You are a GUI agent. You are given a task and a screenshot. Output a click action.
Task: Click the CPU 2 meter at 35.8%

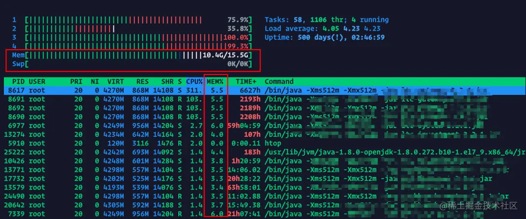coord(132,29)
